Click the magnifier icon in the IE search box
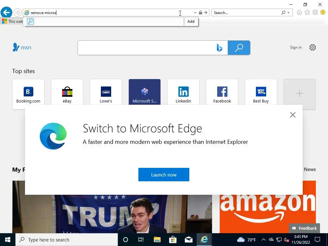 (283, 13)
